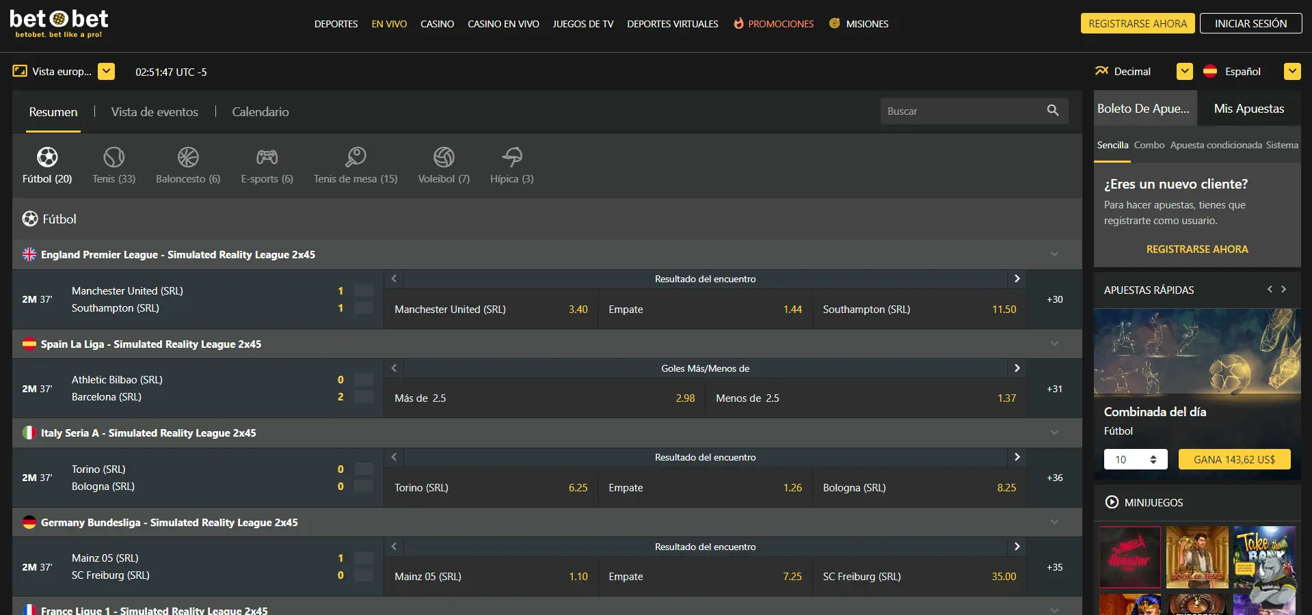The height and width of the screenshot is (615, 1312).
Task: Open the Casino menu item
Action: (437, 24)
